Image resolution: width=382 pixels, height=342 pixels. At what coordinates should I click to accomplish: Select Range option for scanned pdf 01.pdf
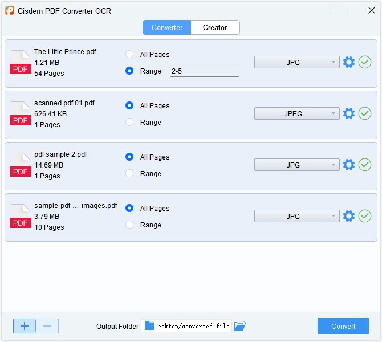(129, 122)
